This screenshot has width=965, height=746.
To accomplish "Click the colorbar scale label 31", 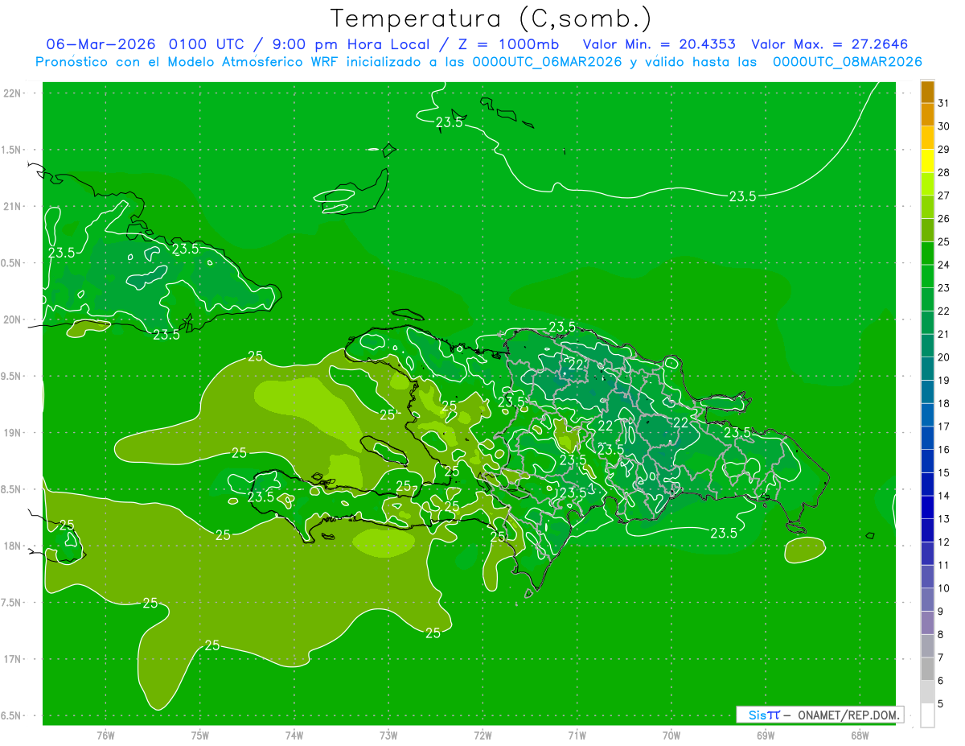I will 944,103.
